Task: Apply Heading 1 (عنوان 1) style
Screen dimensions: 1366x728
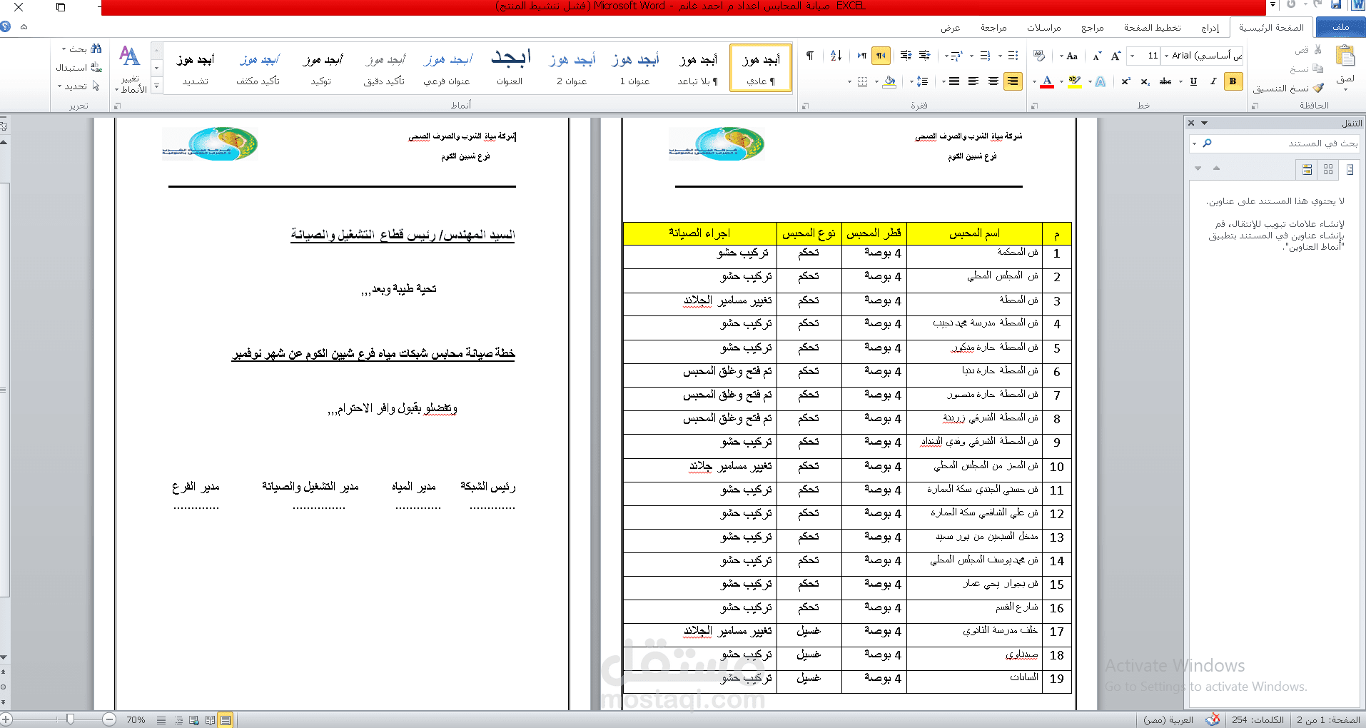Action: tap(635, 68)
